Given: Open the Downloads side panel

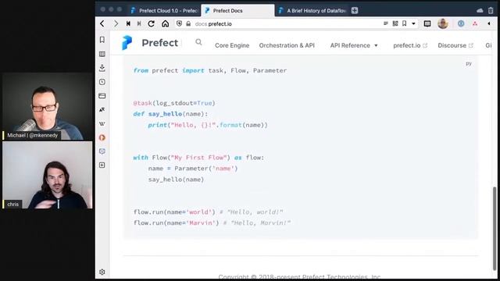Looking at the screenshot, I should [x=102, y=68].
